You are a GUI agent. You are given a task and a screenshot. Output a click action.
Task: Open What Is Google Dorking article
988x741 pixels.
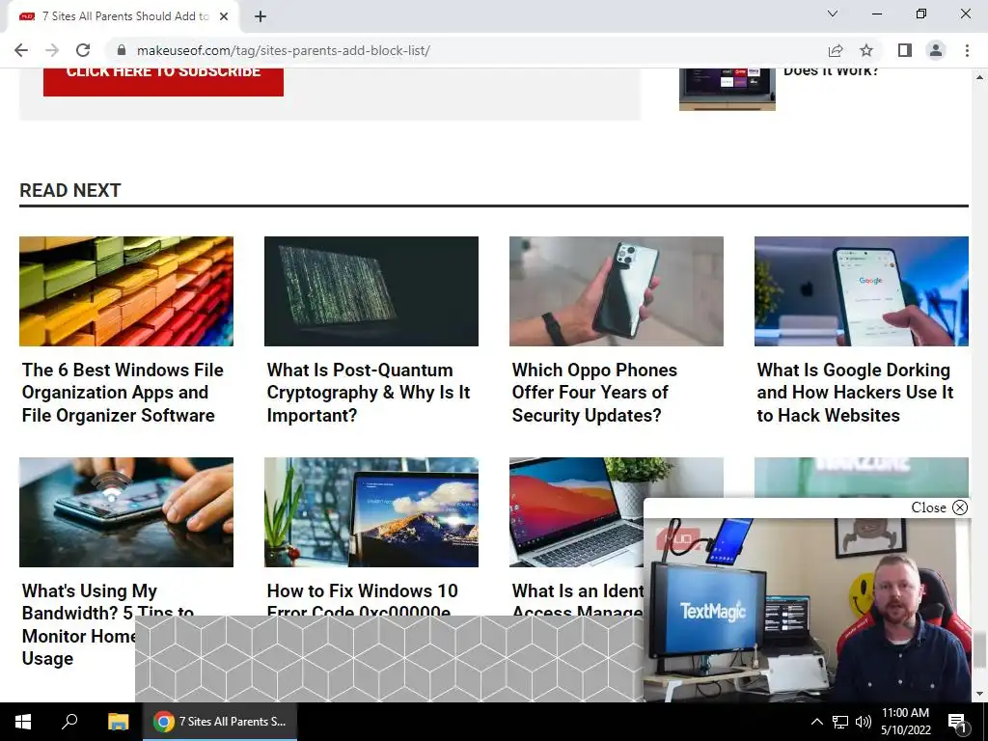tap(855, 393)
